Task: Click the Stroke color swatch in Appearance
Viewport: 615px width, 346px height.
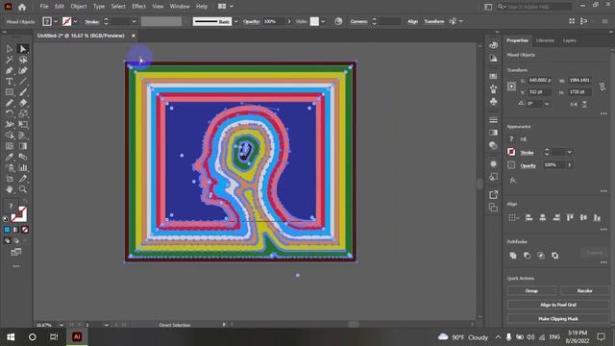Action: coord(511,152)
